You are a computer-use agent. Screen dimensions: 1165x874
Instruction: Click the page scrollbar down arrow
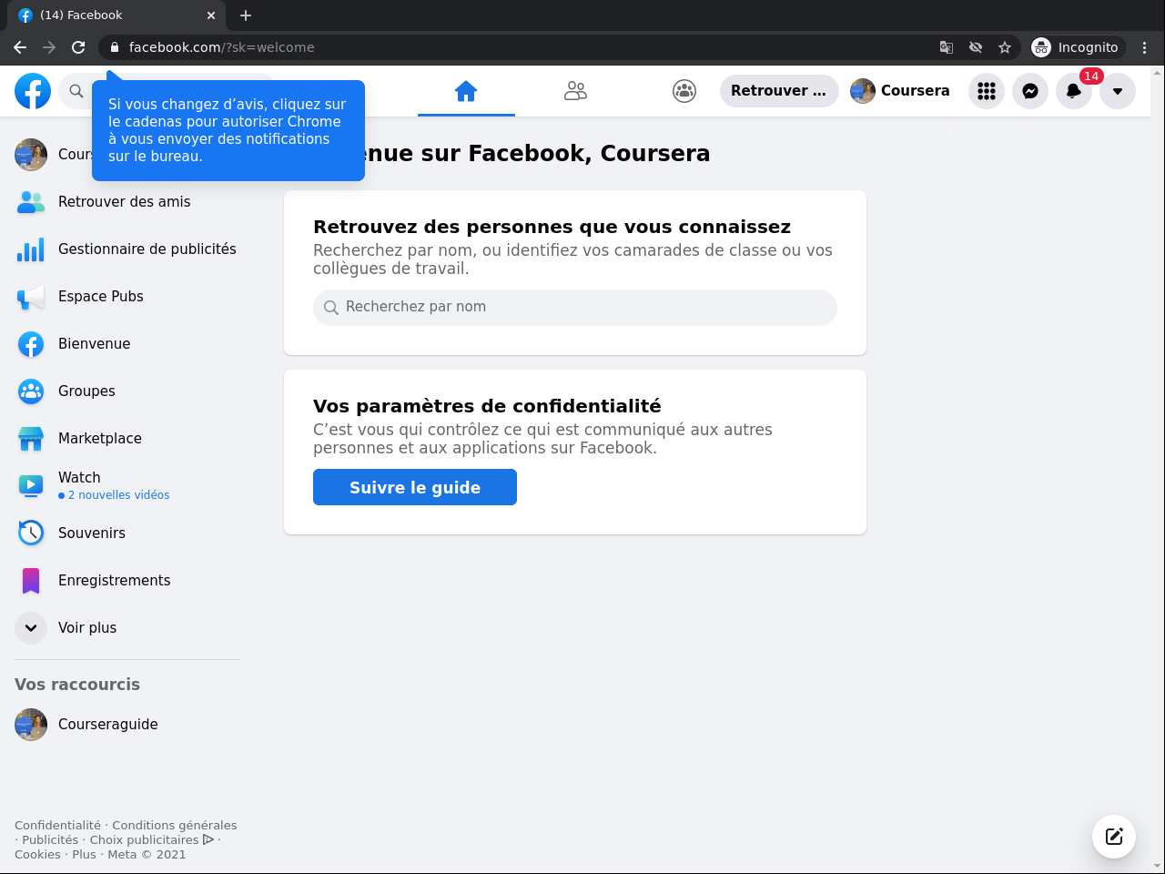[x=1158, y=866]
